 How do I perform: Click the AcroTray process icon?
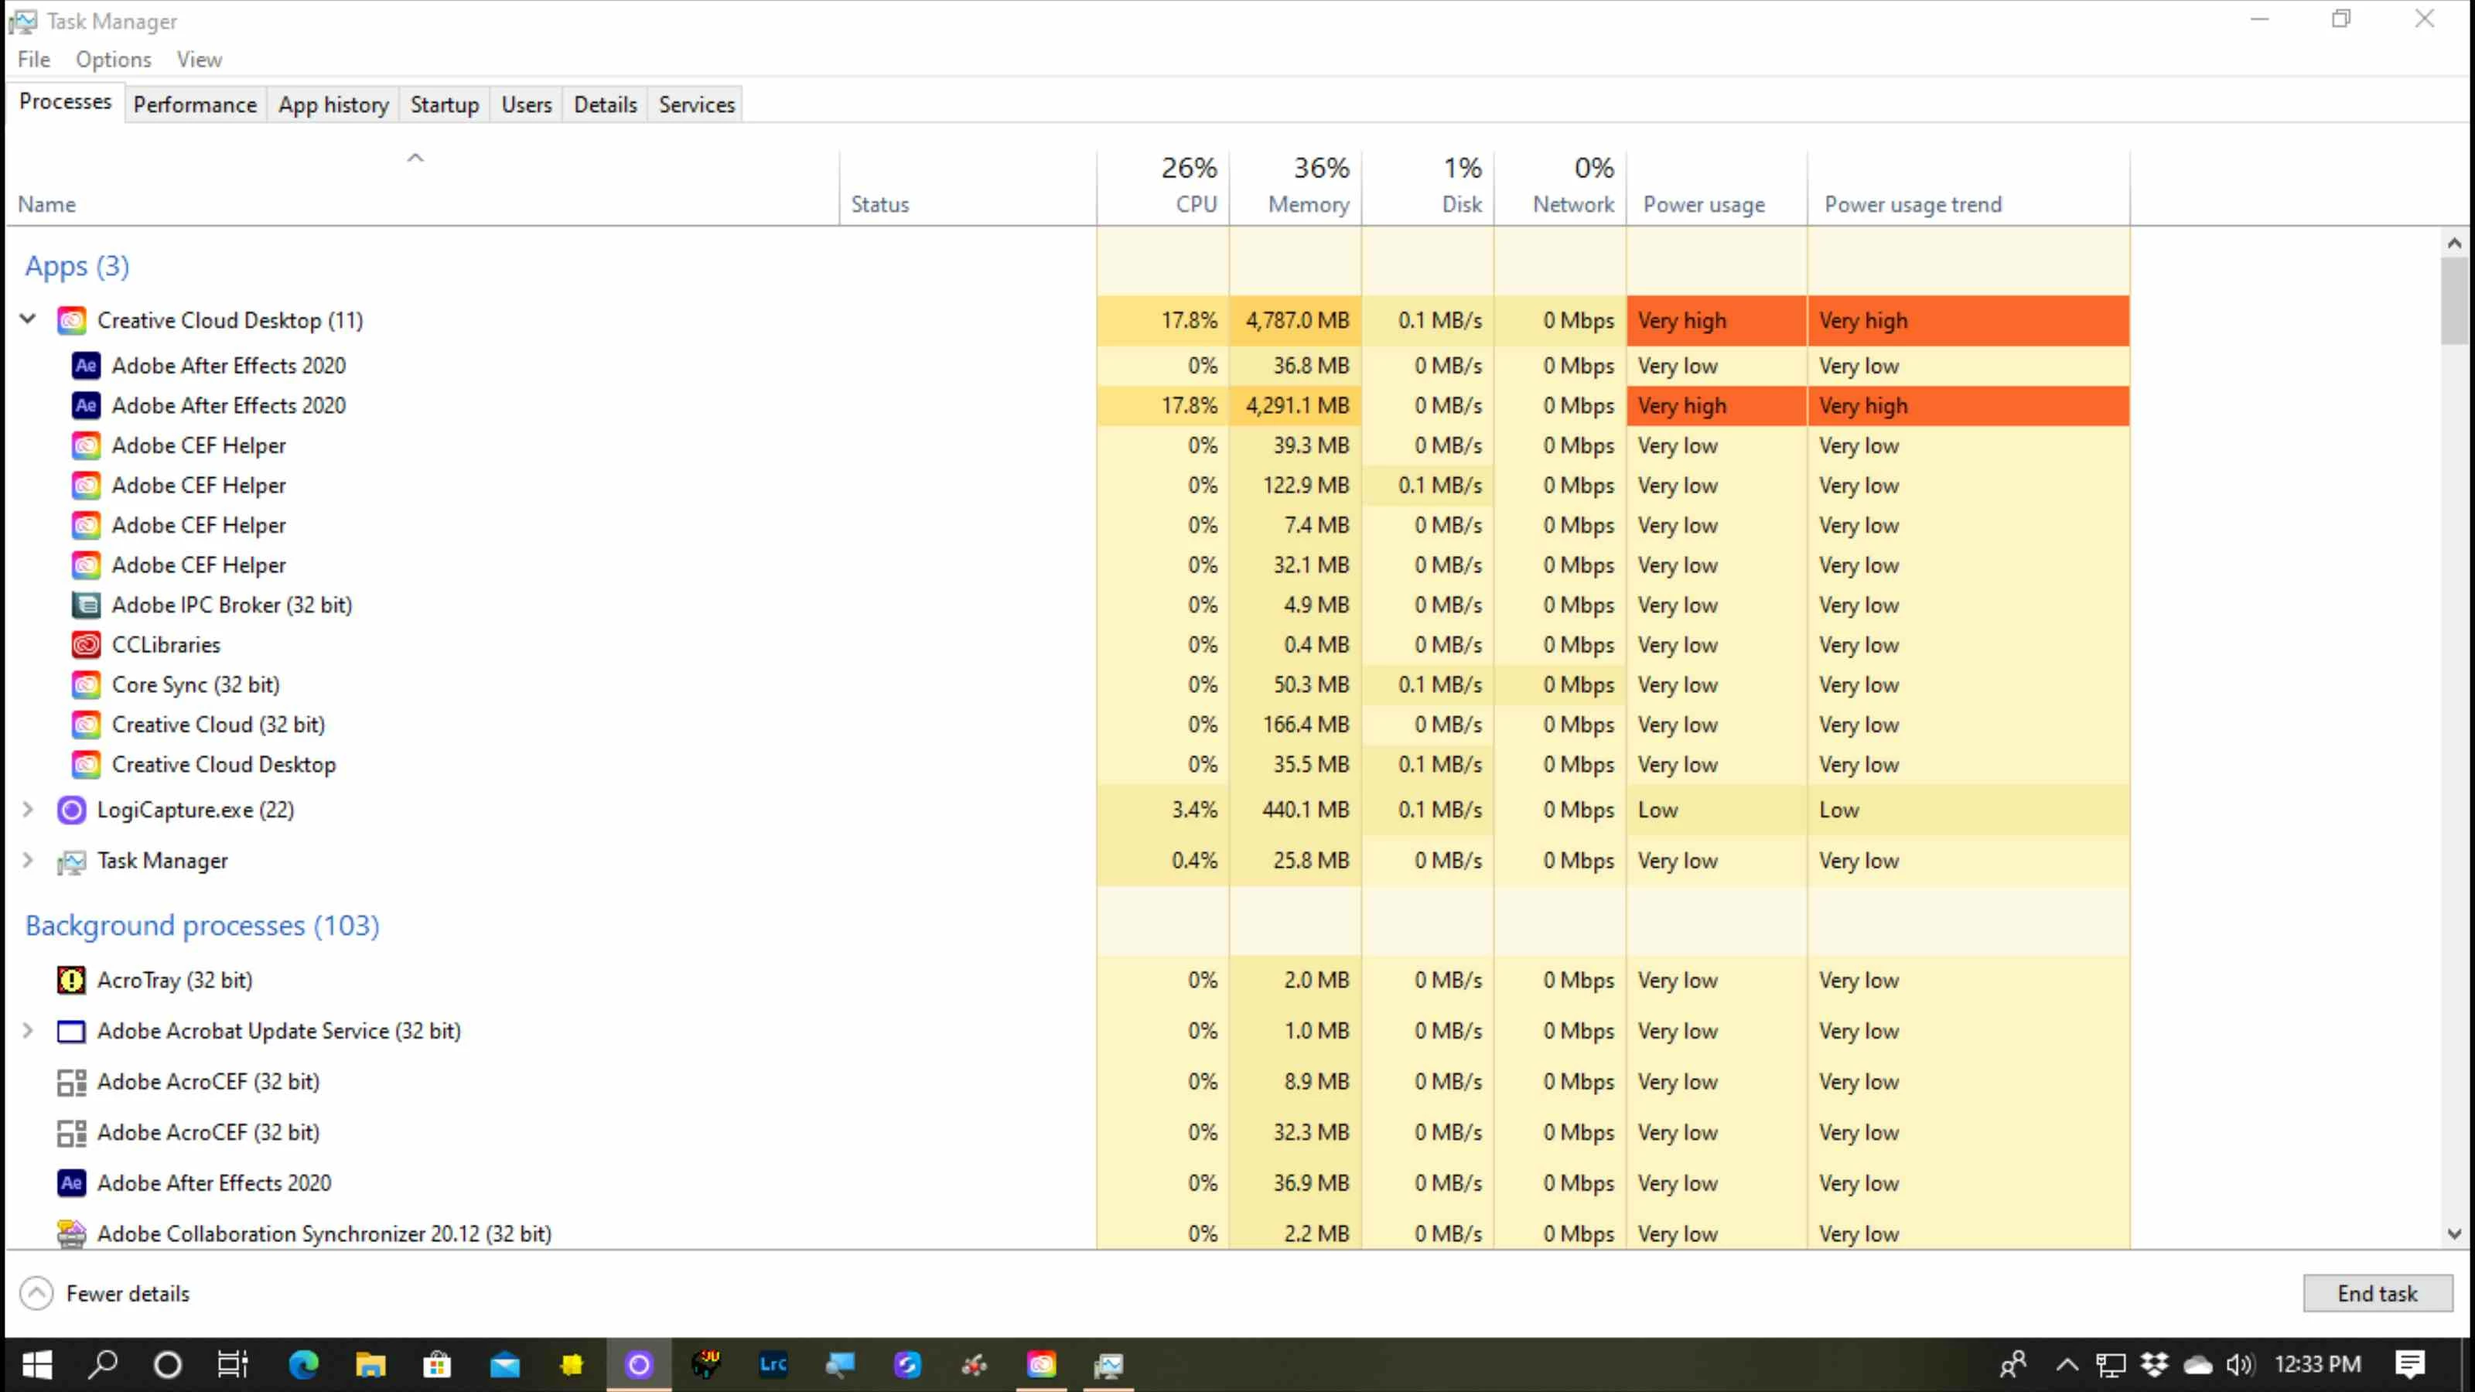71,980
